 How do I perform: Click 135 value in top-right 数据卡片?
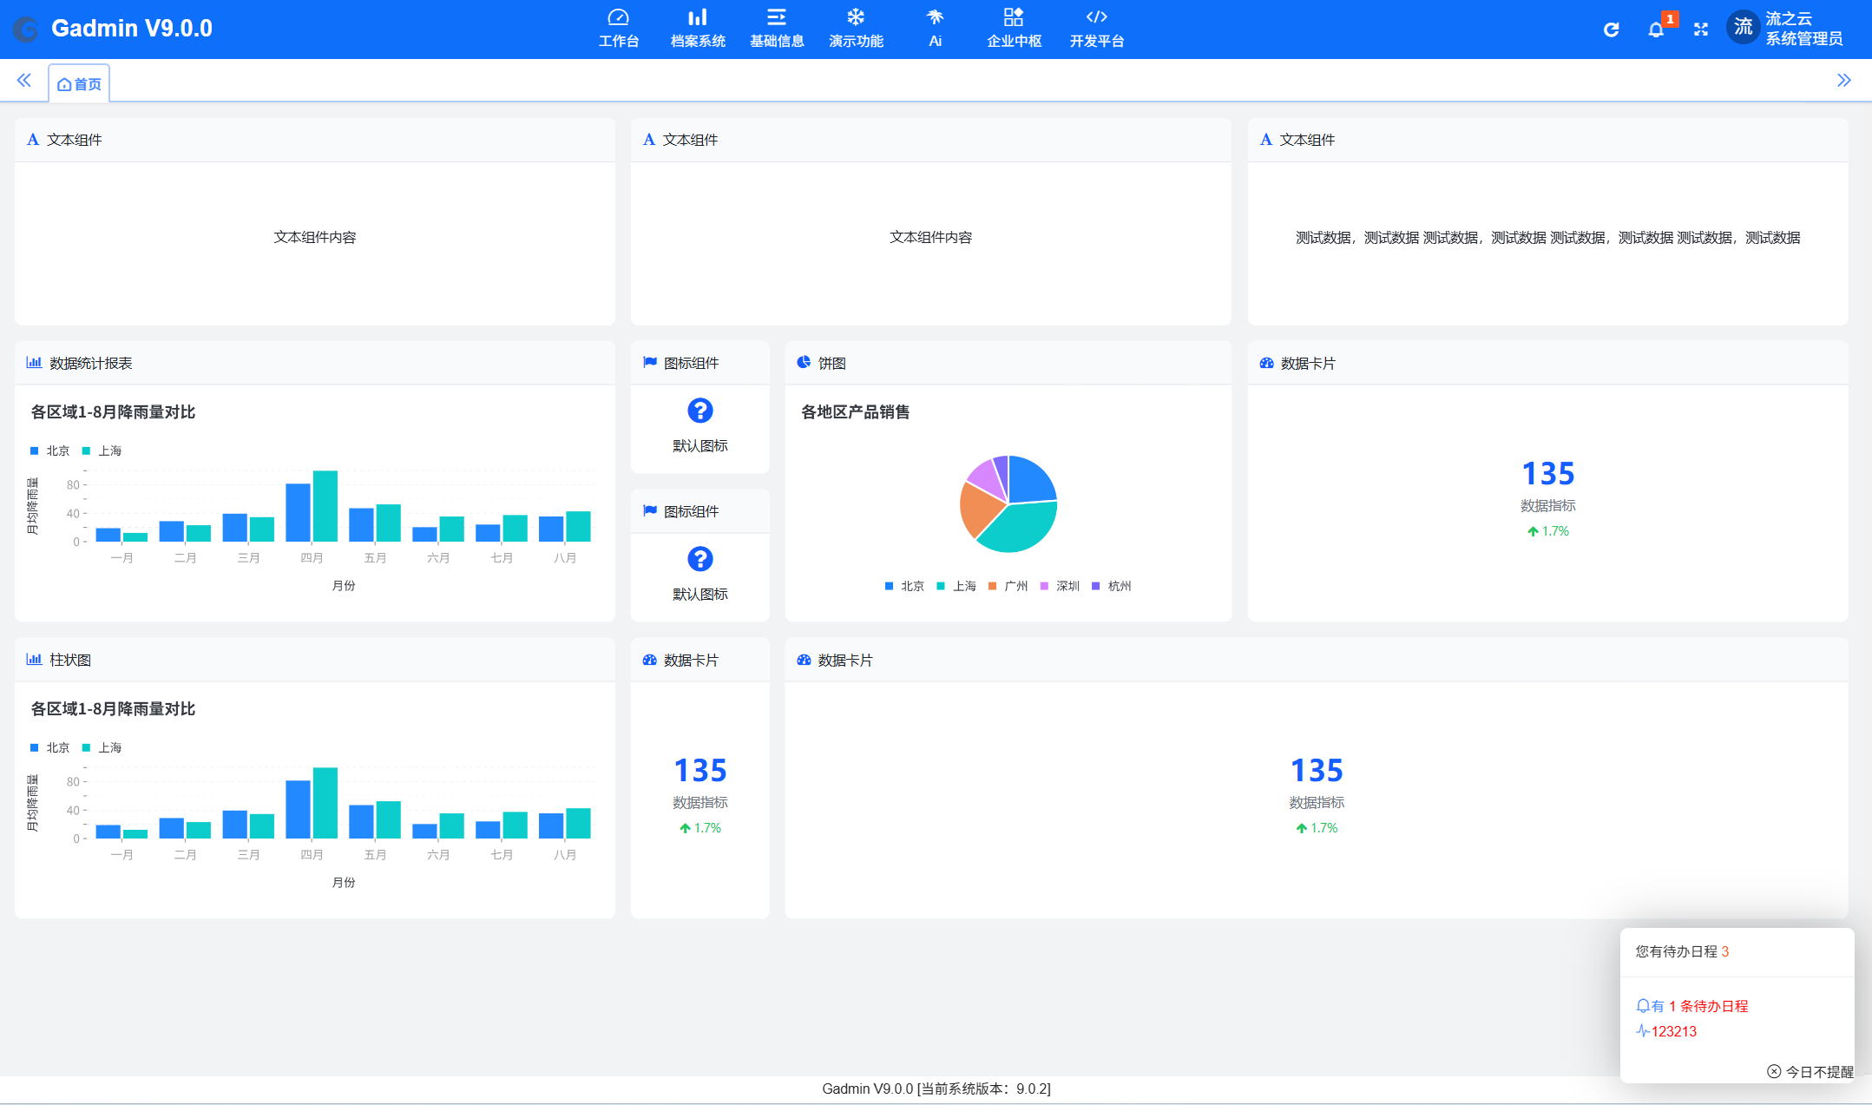[1548, 474]
